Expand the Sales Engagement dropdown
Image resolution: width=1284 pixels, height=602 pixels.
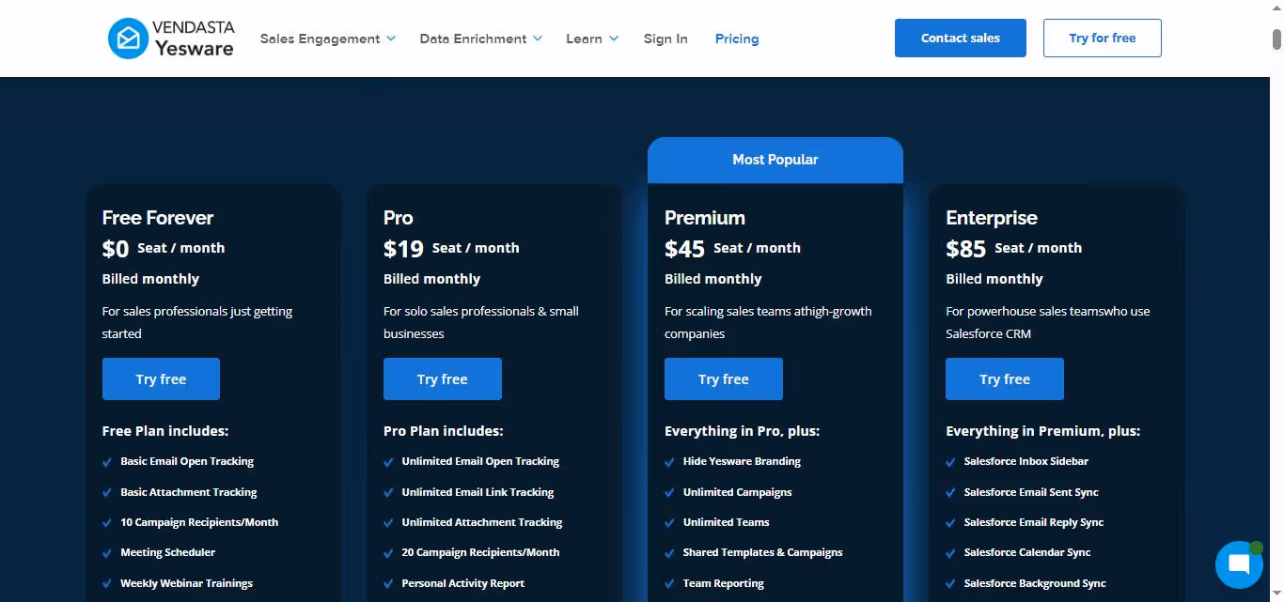327,39
